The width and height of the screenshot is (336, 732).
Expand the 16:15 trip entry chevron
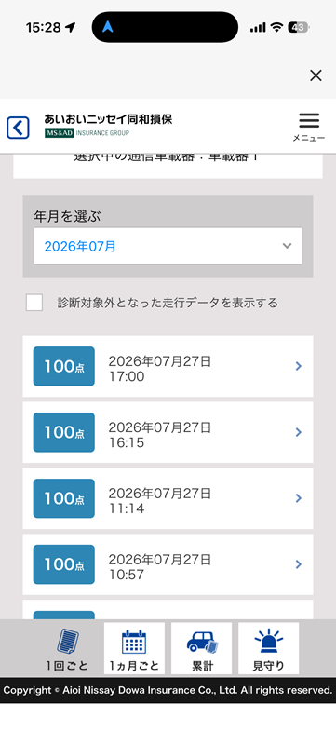(299, 432)
